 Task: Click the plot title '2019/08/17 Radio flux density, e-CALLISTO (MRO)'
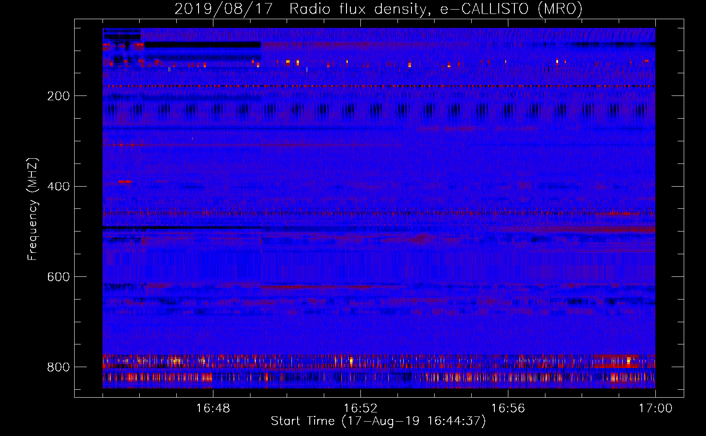378,9
